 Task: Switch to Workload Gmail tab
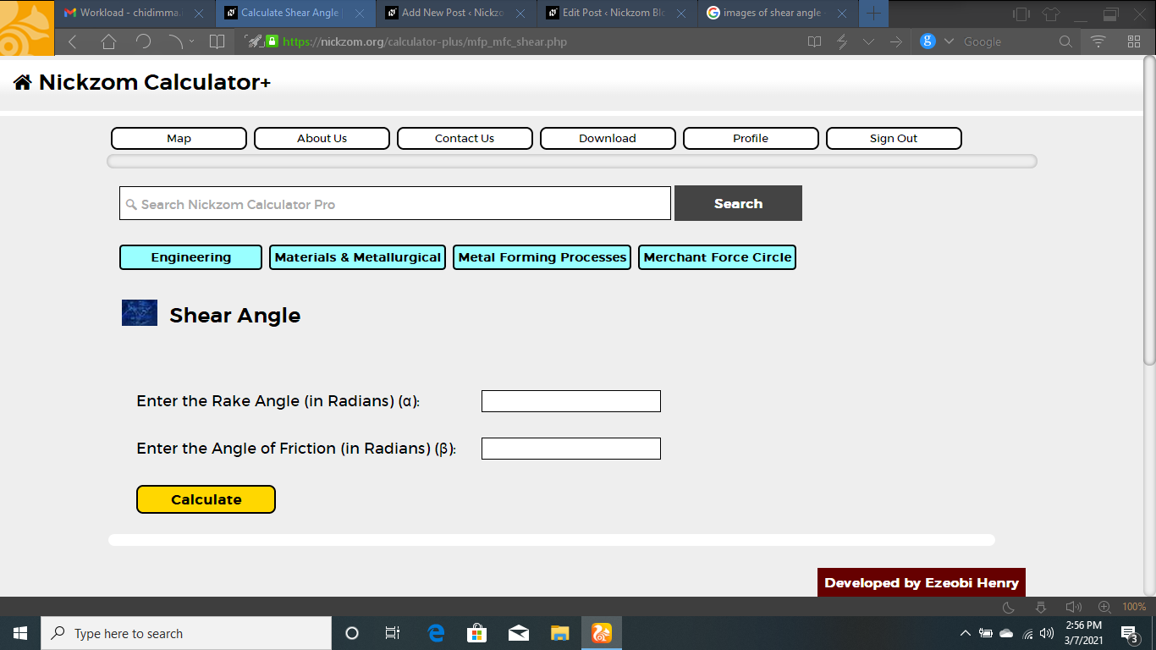click(135, 13)
